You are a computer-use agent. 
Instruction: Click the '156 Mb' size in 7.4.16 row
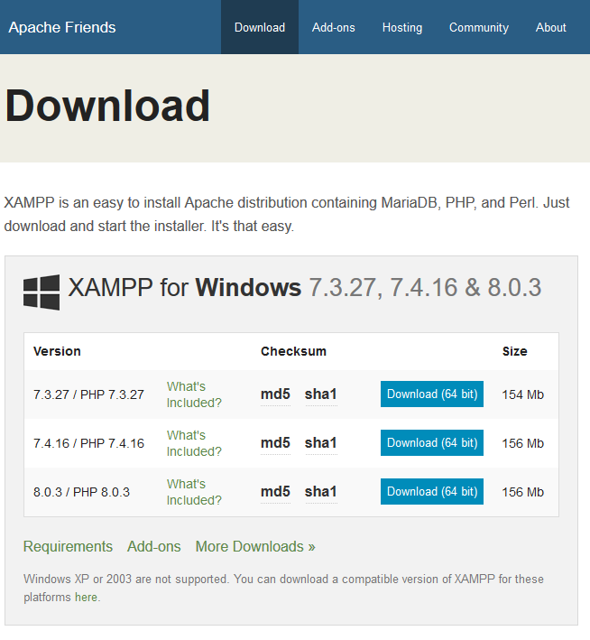pos(522,443)
